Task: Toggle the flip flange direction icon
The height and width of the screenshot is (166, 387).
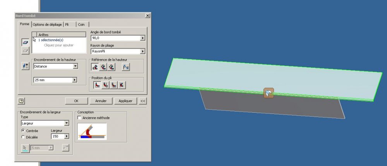Action: tap(26, 66)
